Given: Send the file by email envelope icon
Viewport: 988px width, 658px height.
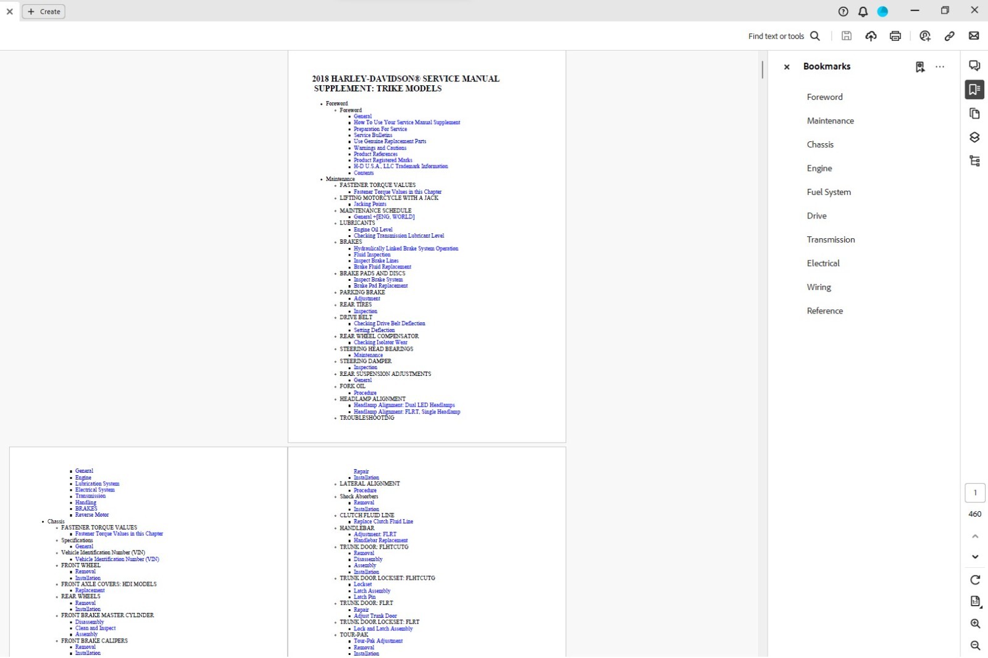Looking at the screenshot, I should click(974, 36).
